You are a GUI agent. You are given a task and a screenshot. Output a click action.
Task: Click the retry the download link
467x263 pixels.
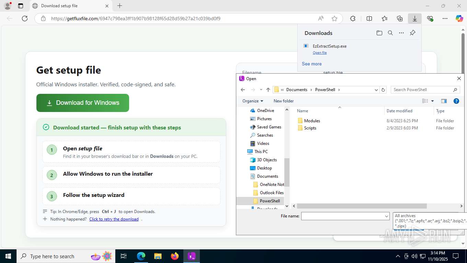(114, 219)
